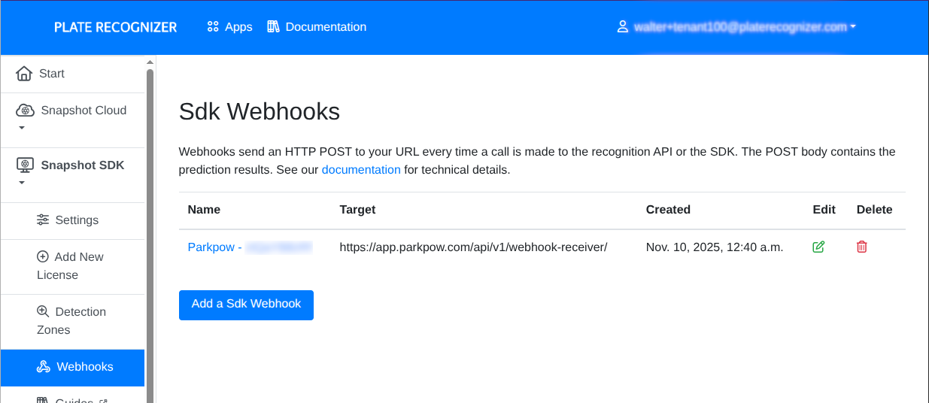This screenshot has width=929, height=403.
Task: Delete the Parkpow webhook
Action: click(x=862, y=247)
